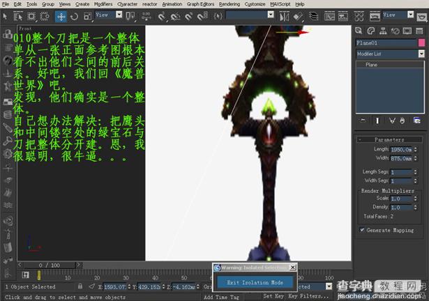Toggle Select and Manipulate tool
Image resolution: width=429 pixels, height=301 pixels.
pos(146,17)
